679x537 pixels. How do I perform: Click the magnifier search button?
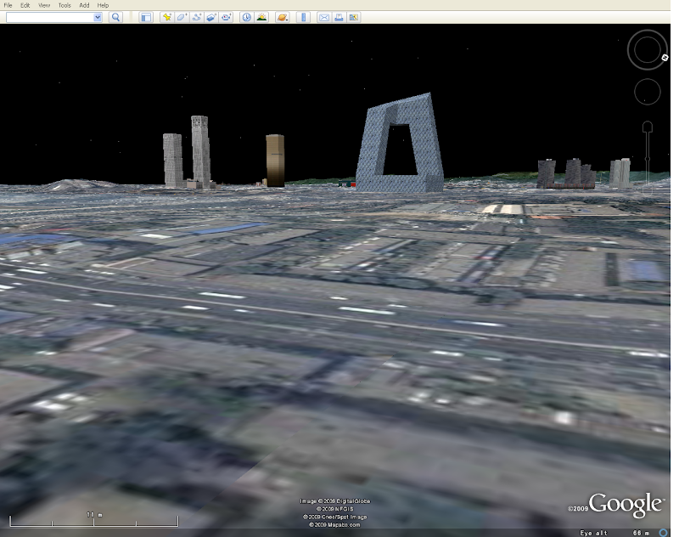tap(116, 17)
